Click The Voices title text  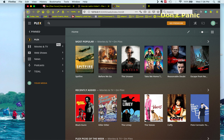pyautogui.click(x=150, y=125)
